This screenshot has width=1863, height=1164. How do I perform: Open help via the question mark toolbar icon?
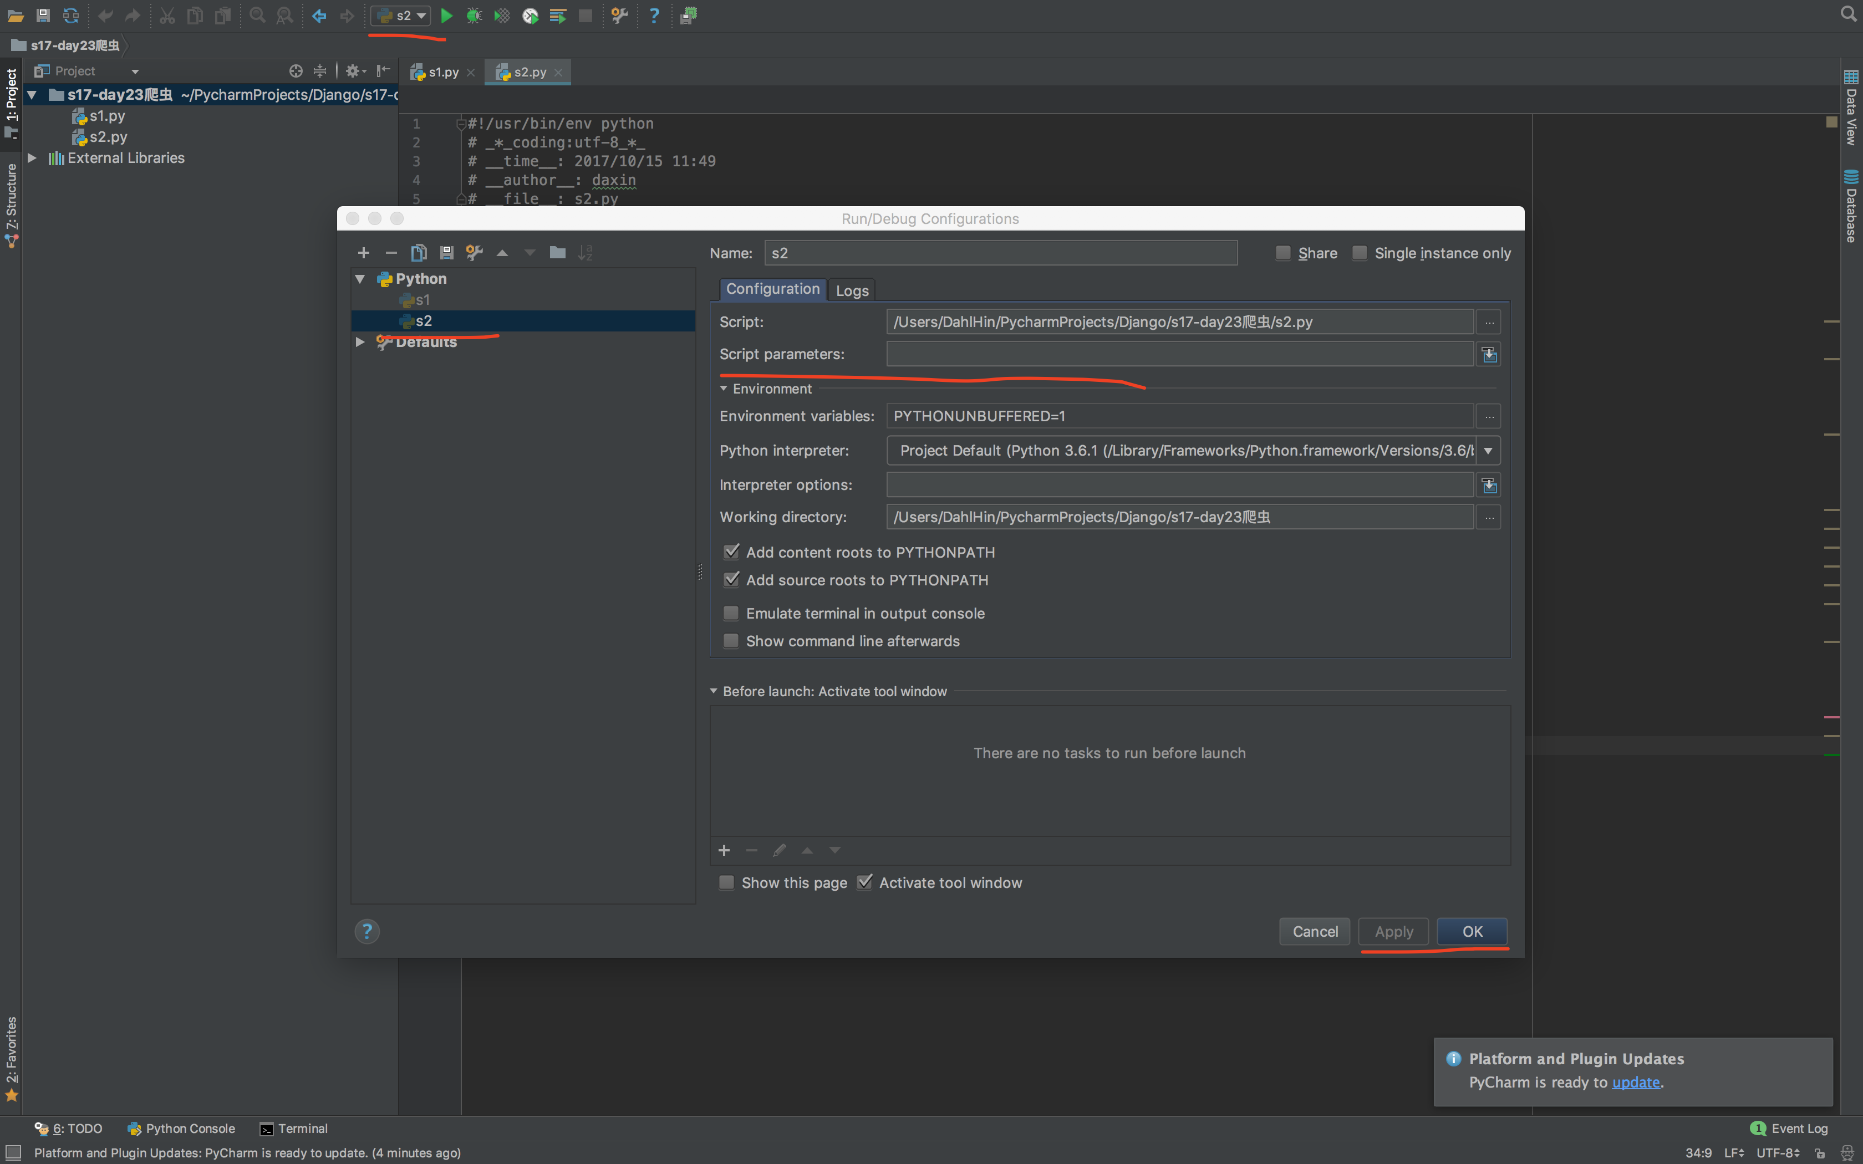[x=654, y=16]
